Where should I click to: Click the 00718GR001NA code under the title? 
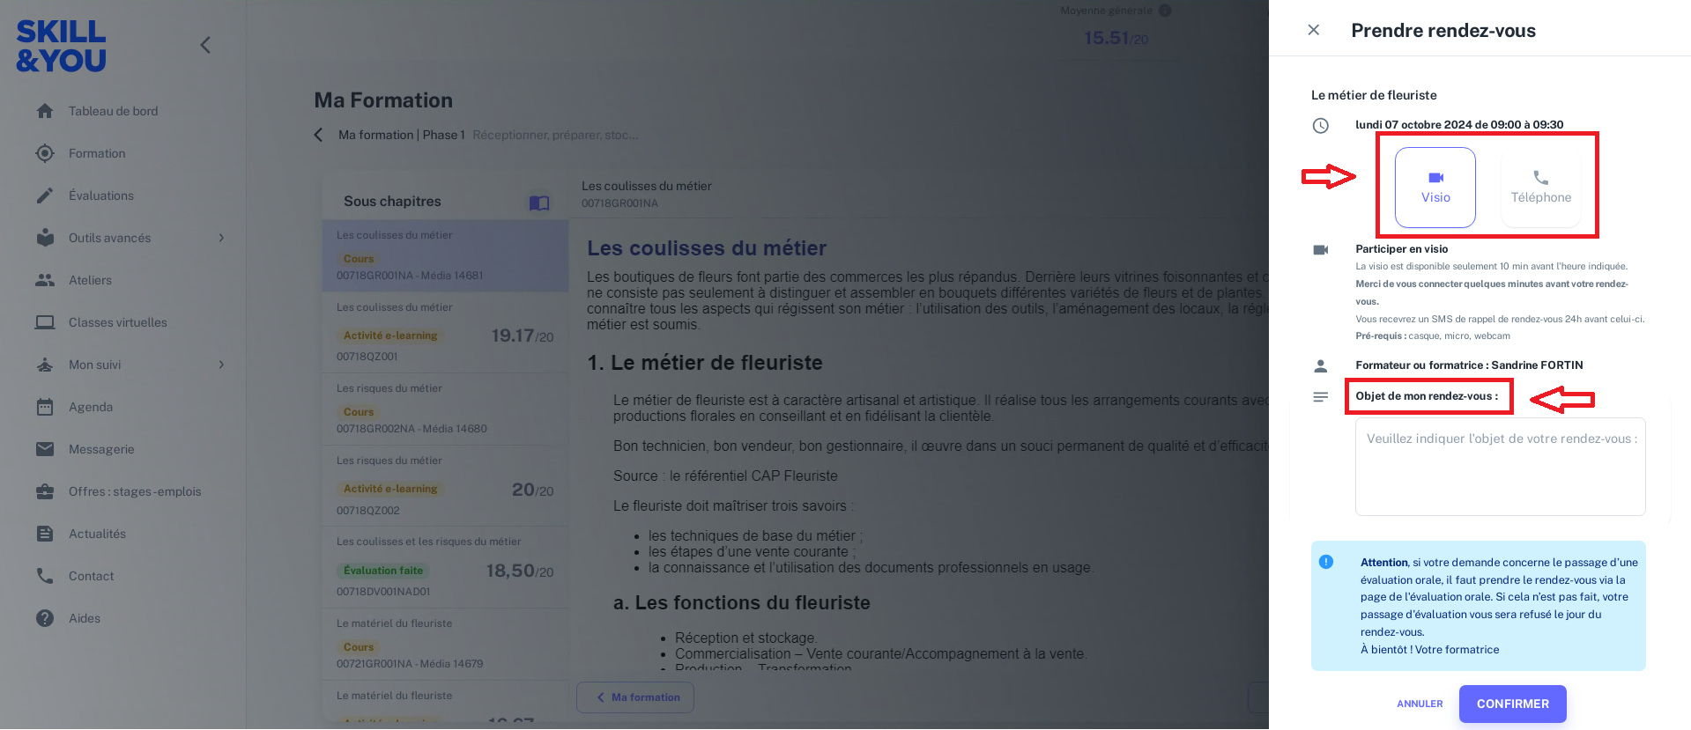tap(619, 203)
